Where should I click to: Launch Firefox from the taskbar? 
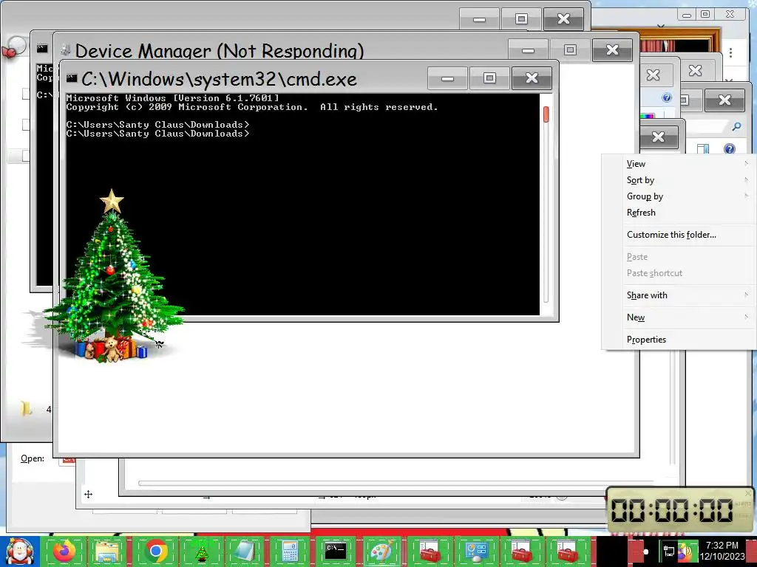tap(65, 551)
